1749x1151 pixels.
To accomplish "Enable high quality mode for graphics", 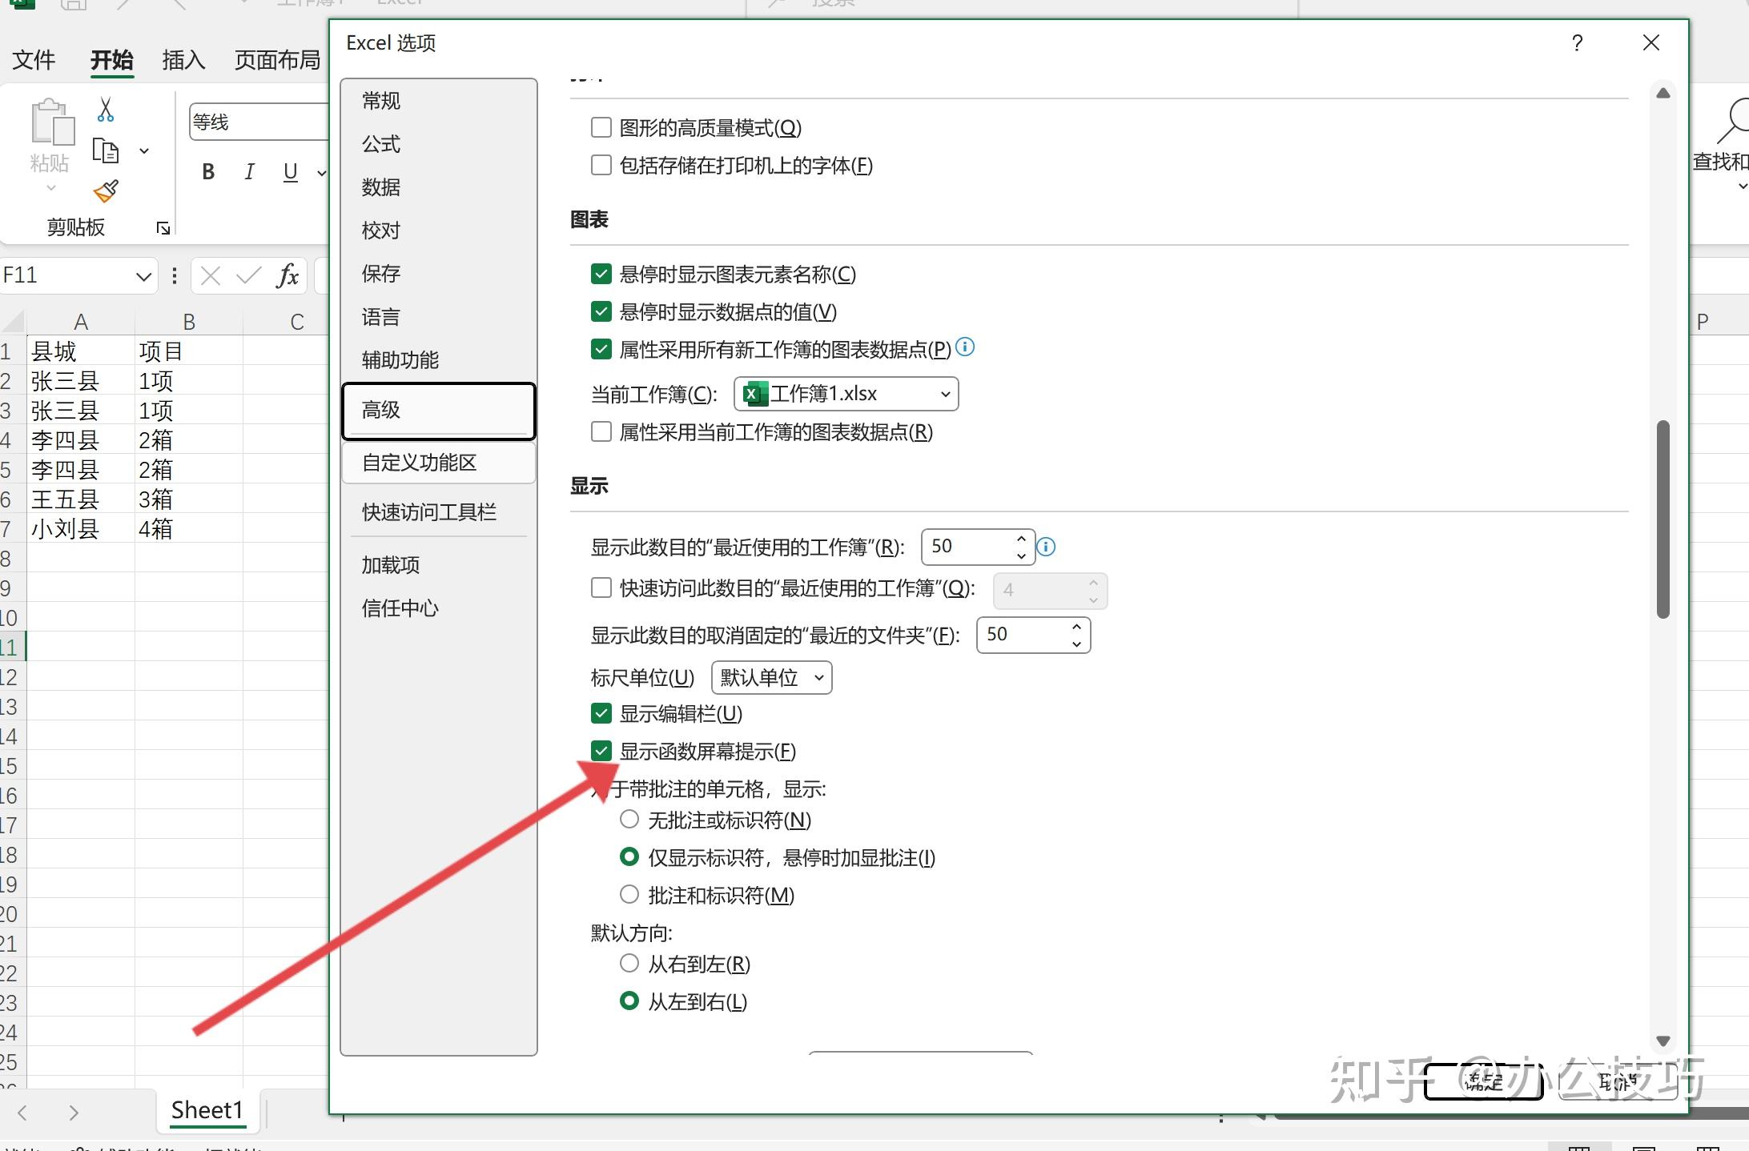I will pyautogui.click(x=601, y=127).
